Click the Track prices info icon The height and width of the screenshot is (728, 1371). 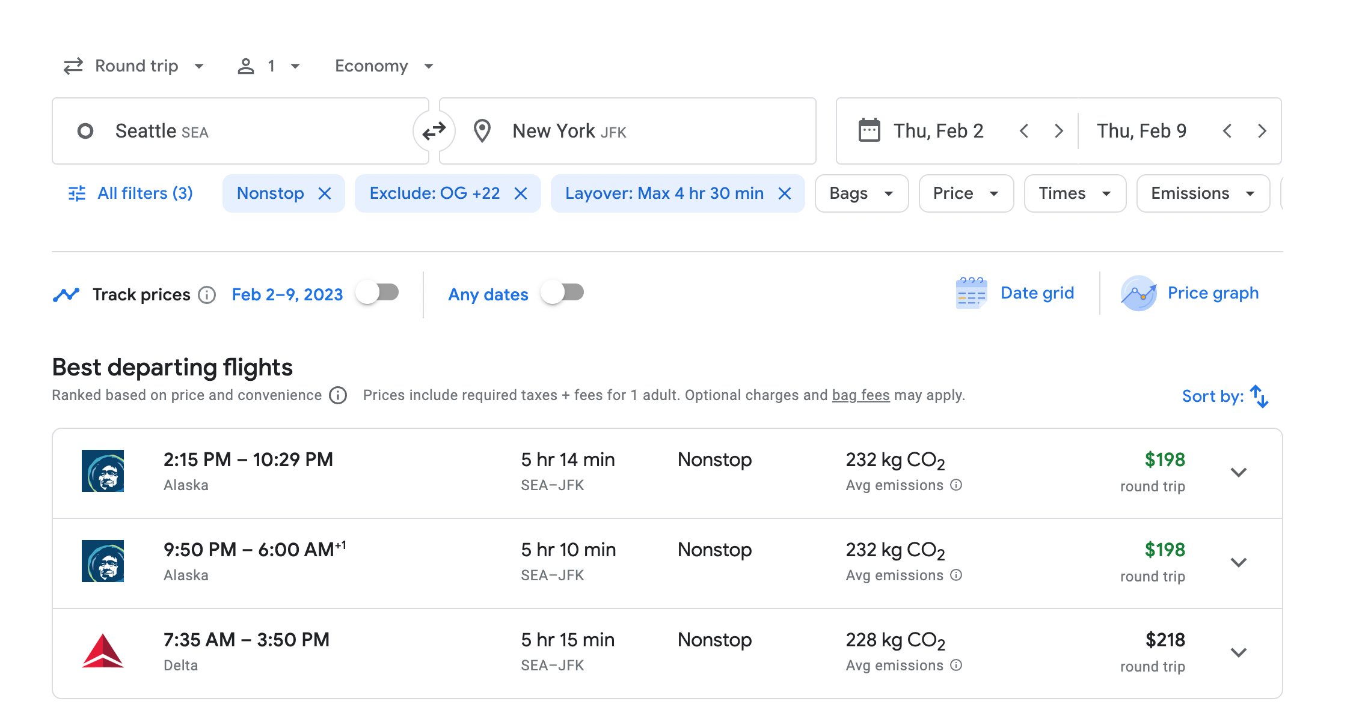(x=207, y=295)
